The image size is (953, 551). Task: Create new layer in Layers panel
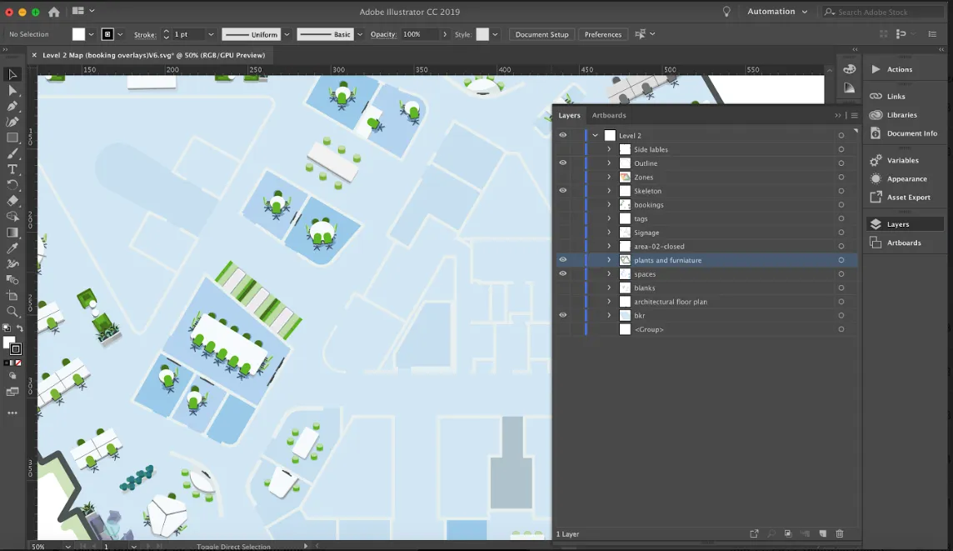822,533
